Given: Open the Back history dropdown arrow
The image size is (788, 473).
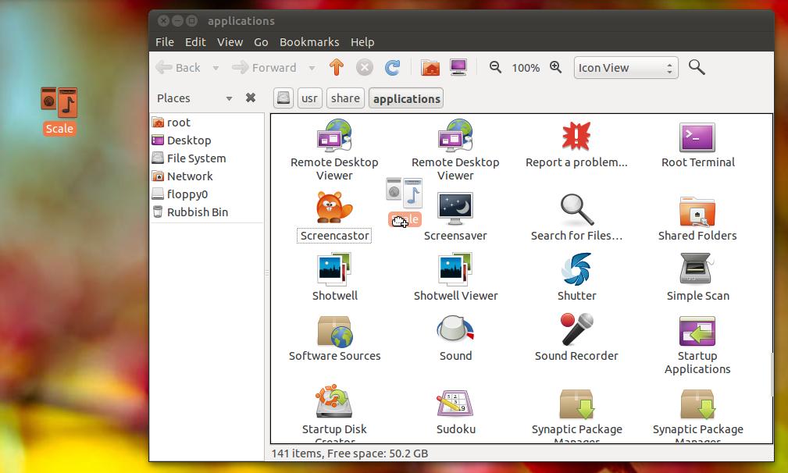Looking at the screenshot, I should 216,68.
